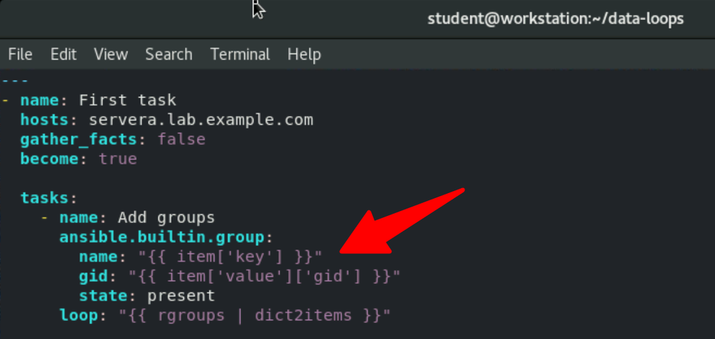The image size is (715, 339).
Task: Open the File menu
Action: pos(20,54)
